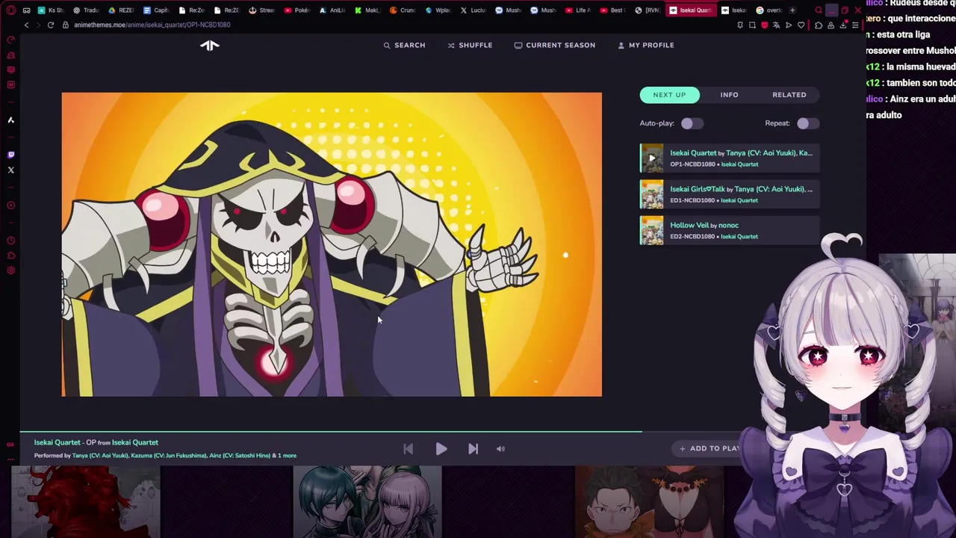This screenshot has height=538, width=956.
Task: Click the heart icon in browser toolbar
Action: [x=801, y=25]
